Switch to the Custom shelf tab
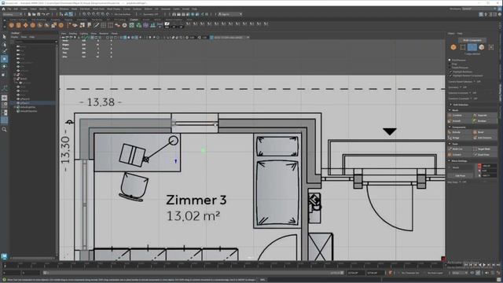Image resolution: width=503 pixels, height=283 pixels. pyautogui.click(x=134, y=20)
